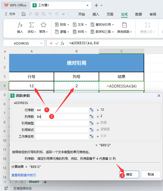
Task: Open the 文本 functions dropdown
Action: coord(80,25)
